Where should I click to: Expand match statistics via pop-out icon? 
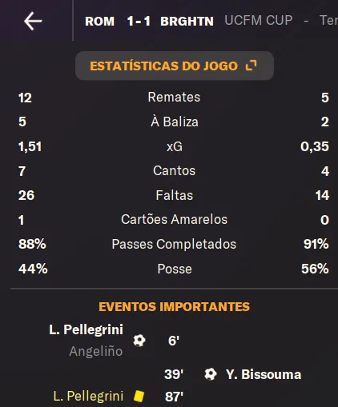coord(251,66)
